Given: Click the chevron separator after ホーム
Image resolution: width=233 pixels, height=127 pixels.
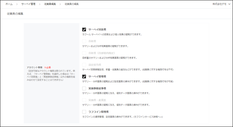Looking at the screenshot, I should point(17,4).
